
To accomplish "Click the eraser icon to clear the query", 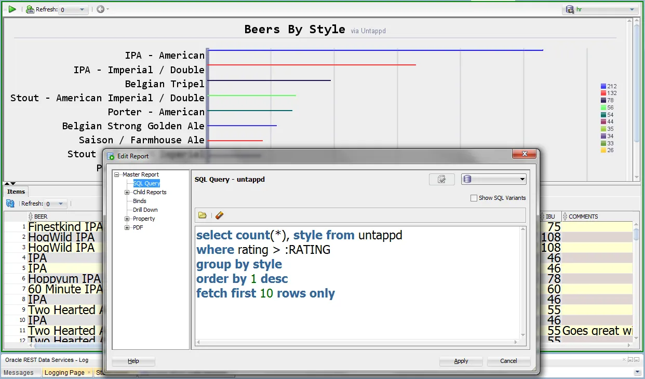I will (219, 215).
